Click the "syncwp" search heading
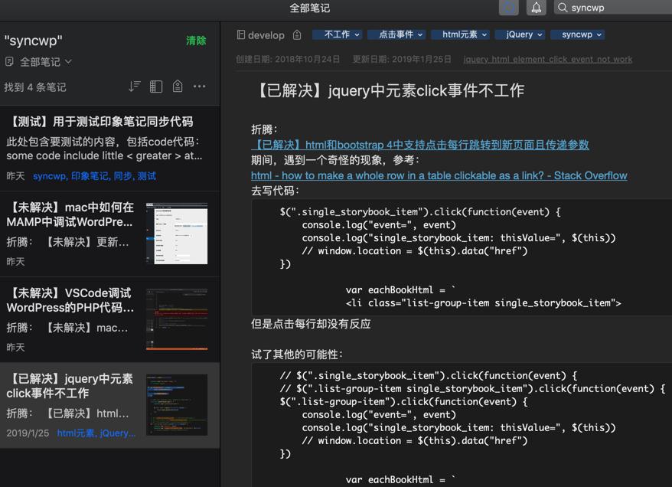 click(x=34, y=41)
